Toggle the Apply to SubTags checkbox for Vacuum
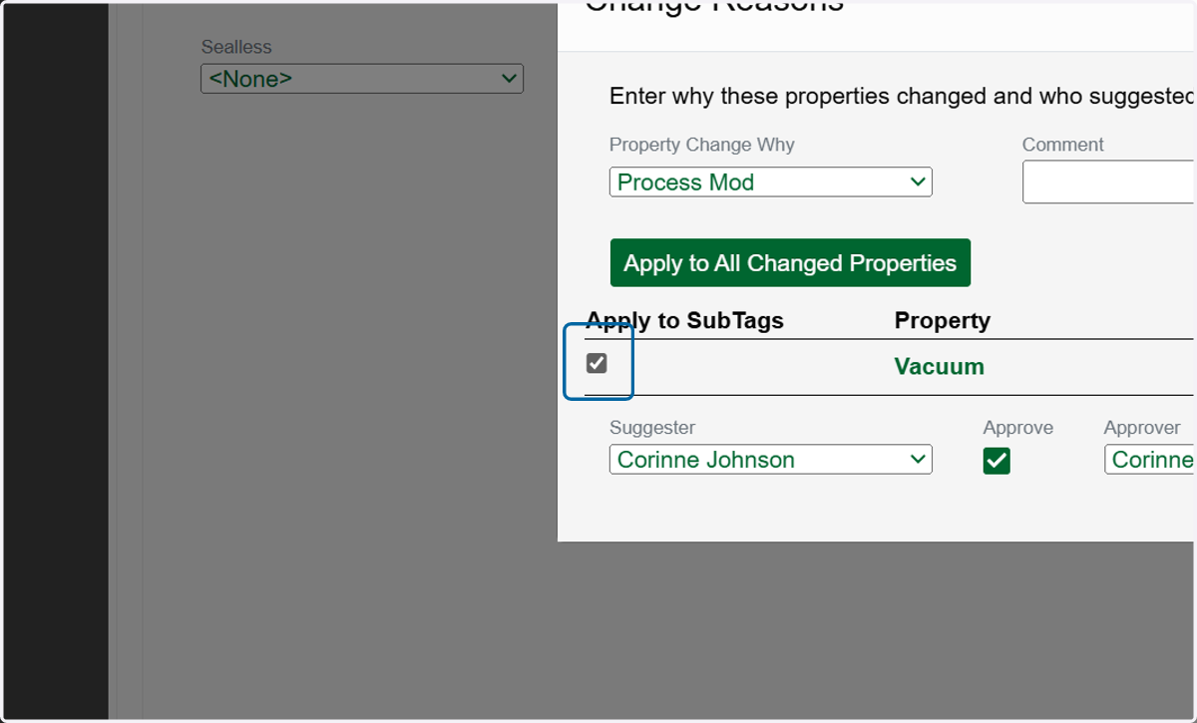 [x=597, y=363]
